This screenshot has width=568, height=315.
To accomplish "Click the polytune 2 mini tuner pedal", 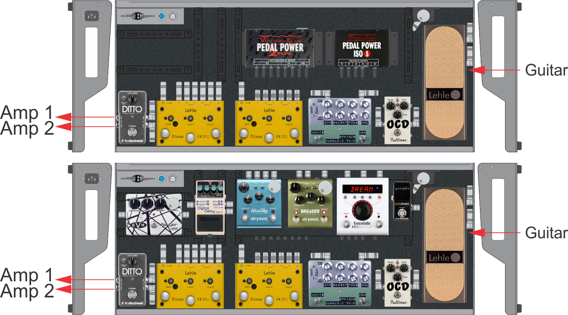I will click(x=402, y=201).
